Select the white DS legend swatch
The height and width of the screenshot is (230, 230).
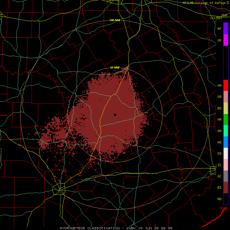226,153
